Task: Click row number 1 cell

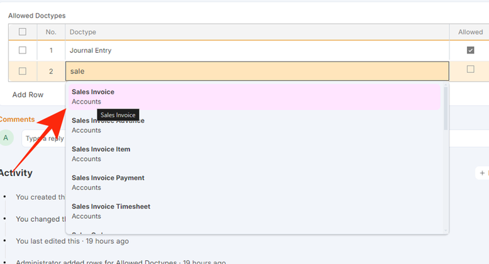Action: [x=51, y=50]
